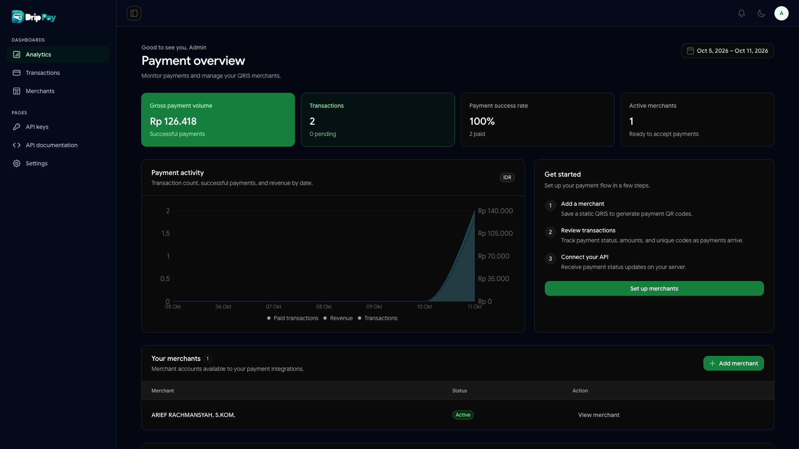Click the Analytics chart icon
Viewport: 799px width, 449px height.
(x=17, y=54)
